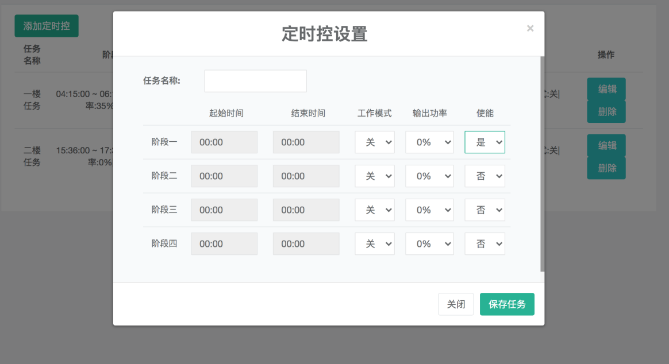The height and width of the screenshot is (364, 669).
Task: Open 阶段一 工作模式 dropdown
Action: tap(375, 142)
